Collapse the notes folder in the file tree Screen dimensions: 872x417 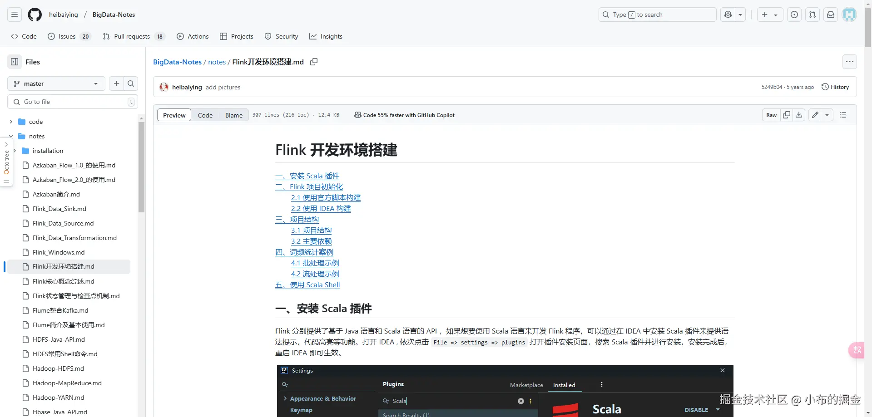point(10,136)
